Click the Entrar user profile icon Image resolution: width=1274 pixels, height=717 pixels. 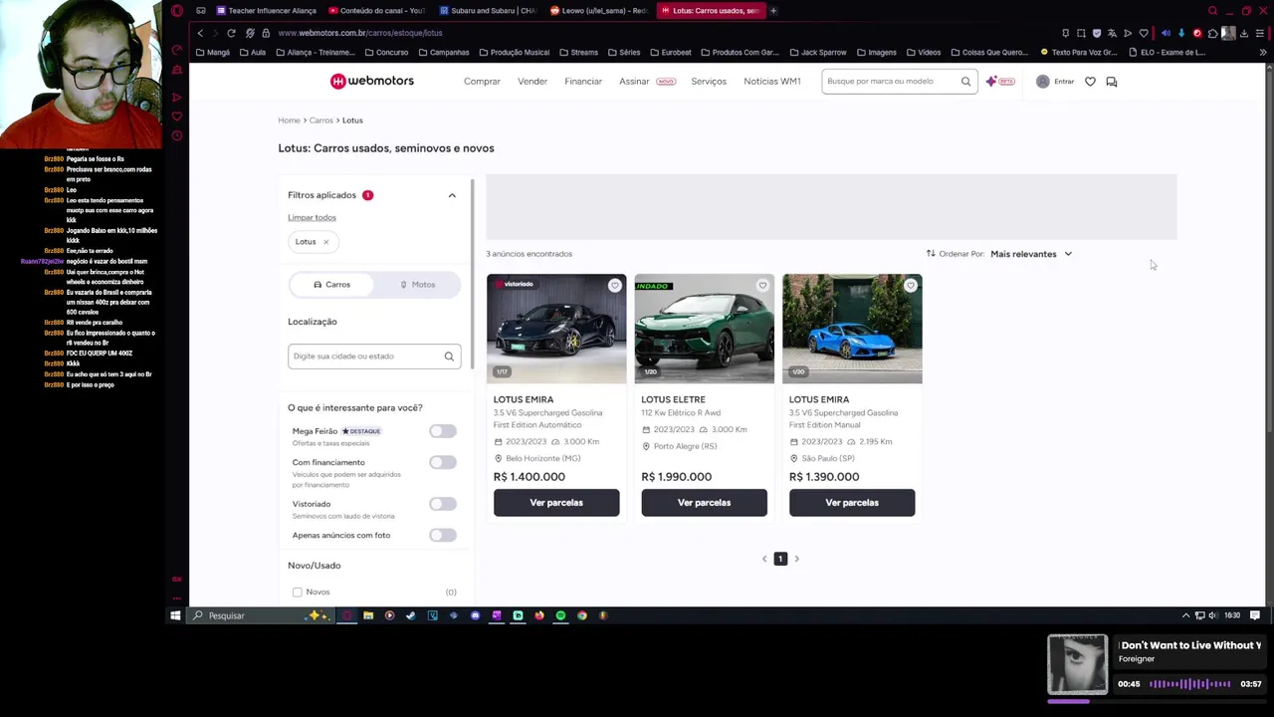pos(1042,82)
